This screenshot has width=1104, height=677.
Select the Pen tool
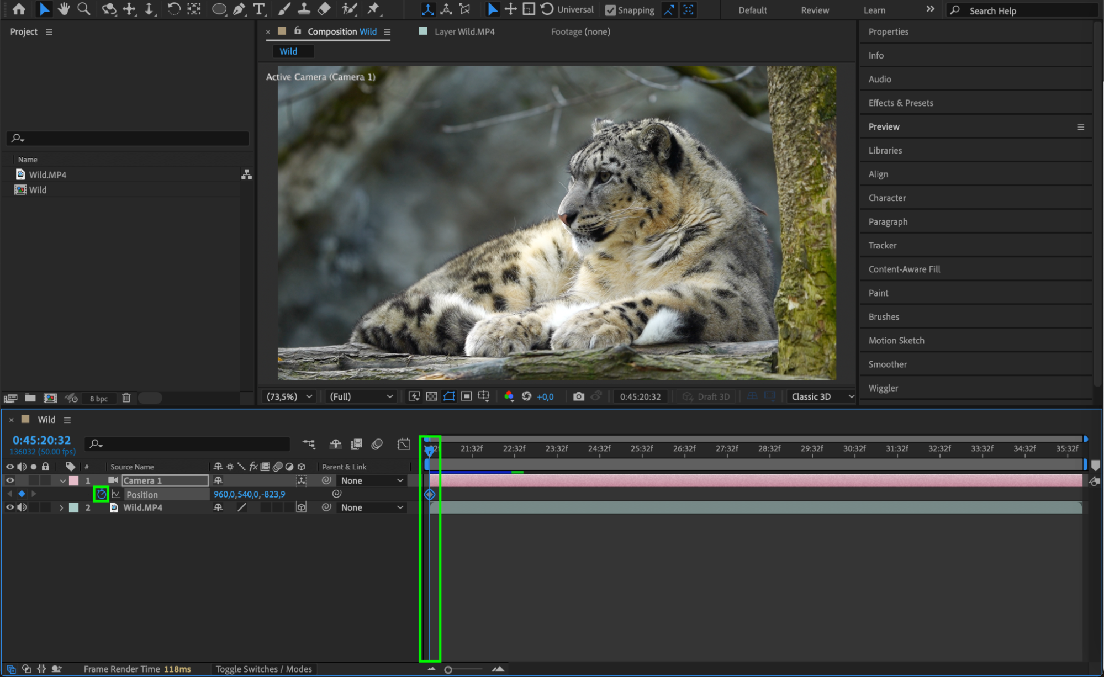click(x=239, y=9)
